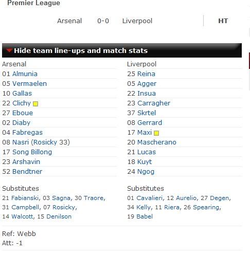Click Reina in Liverpool lineup
The height and width of the screenshot is (254, 250).
tap(146, 74)
